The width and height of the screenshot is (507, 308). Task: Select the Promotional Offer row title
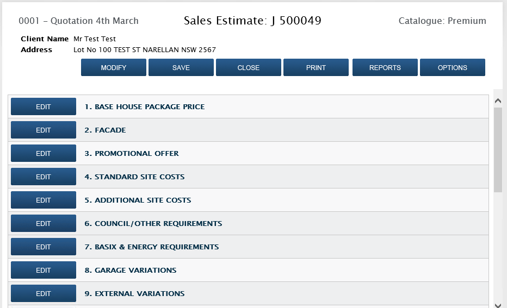point(132,153)
